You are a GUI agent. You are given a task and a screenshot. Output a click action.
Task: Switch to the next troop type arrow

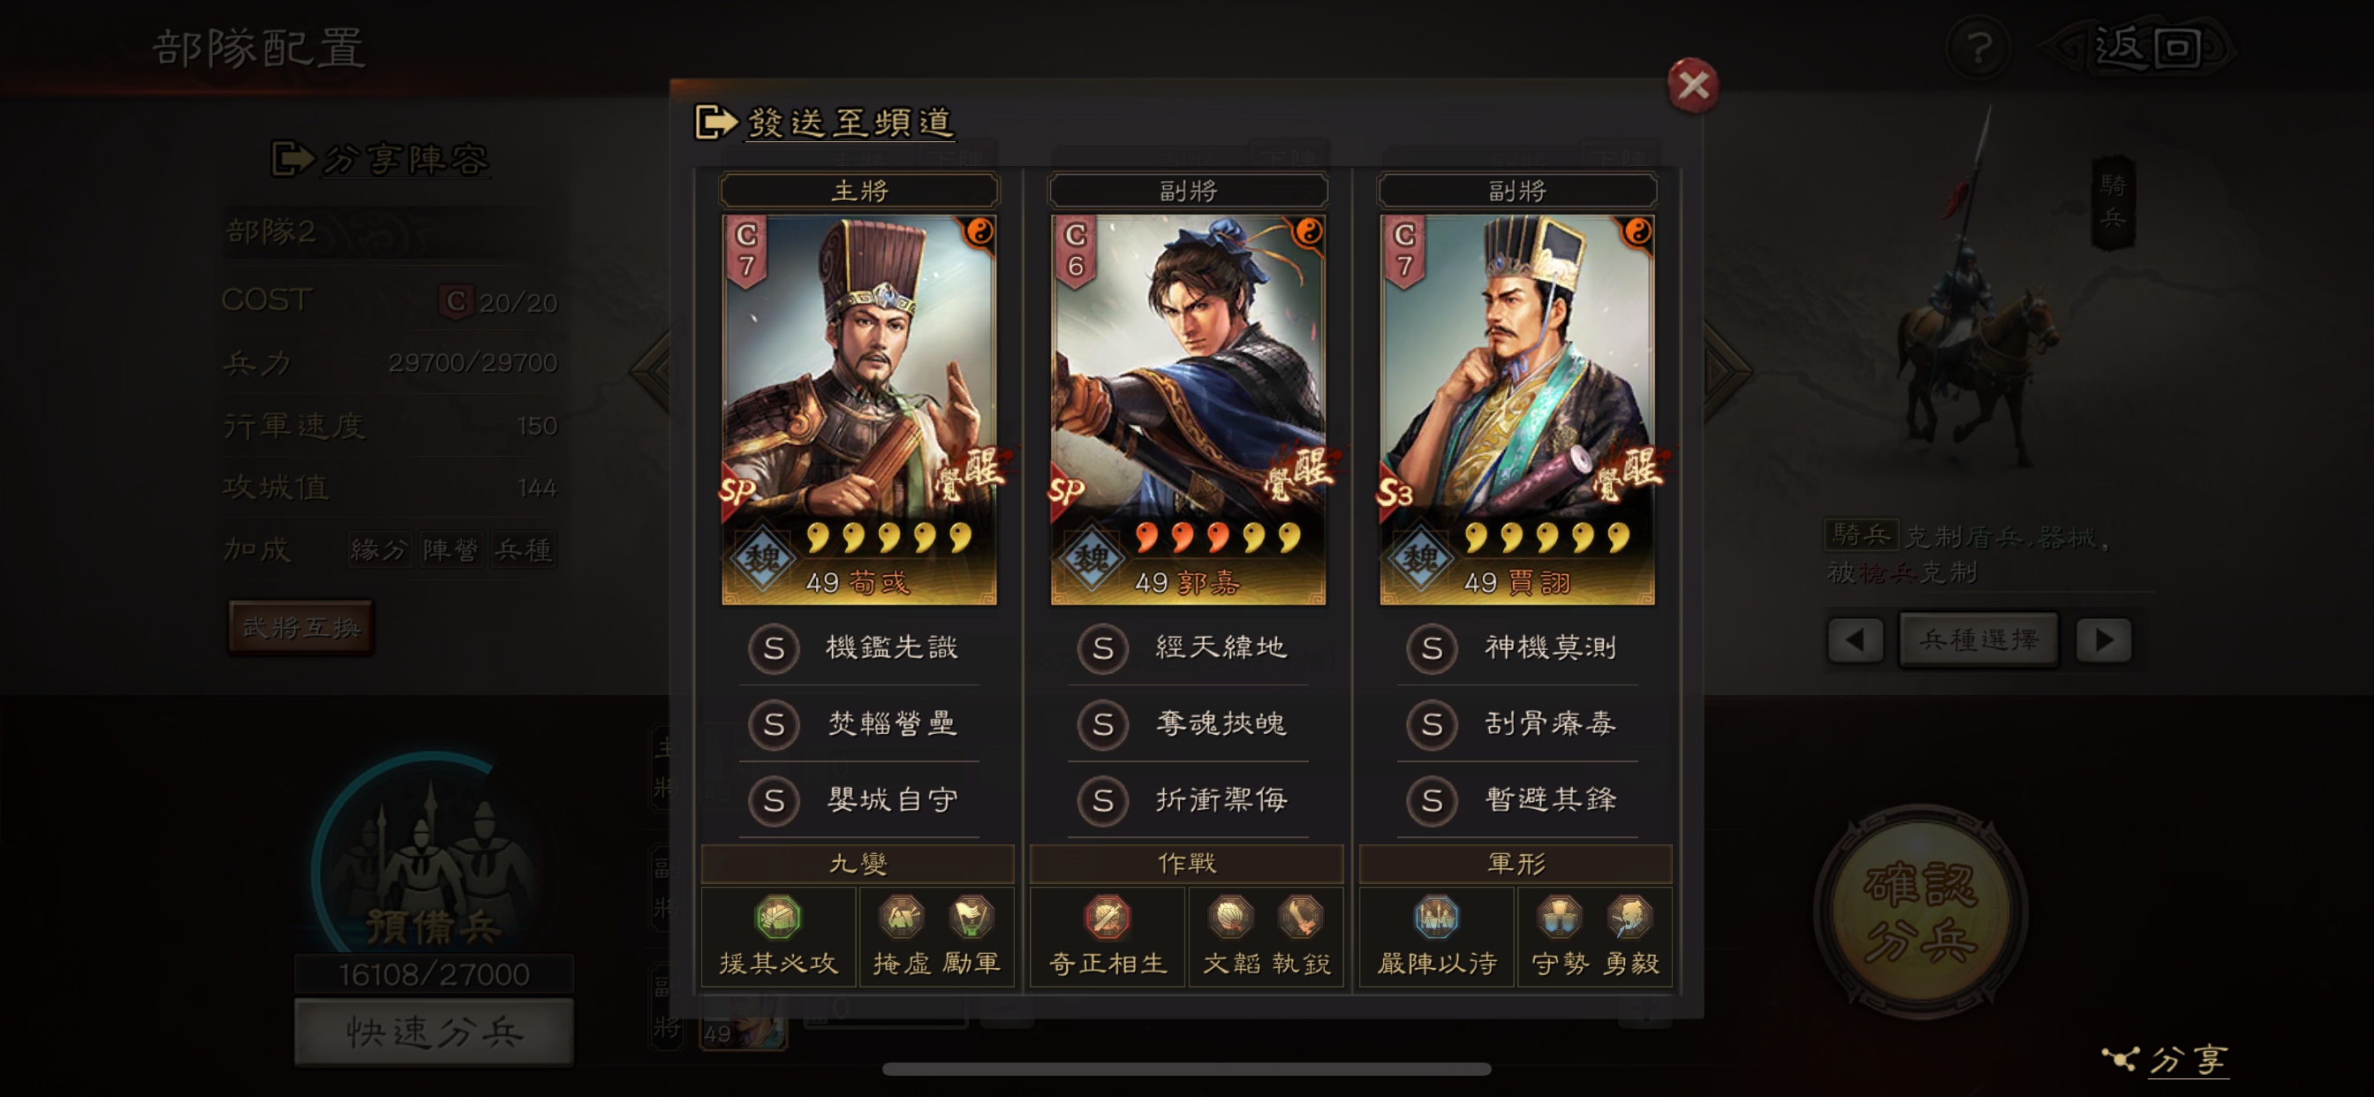[x=2104, y=639]
